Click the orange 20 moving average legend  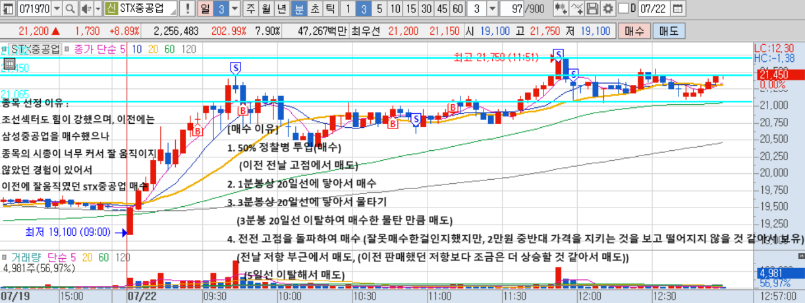coord(153,49)
